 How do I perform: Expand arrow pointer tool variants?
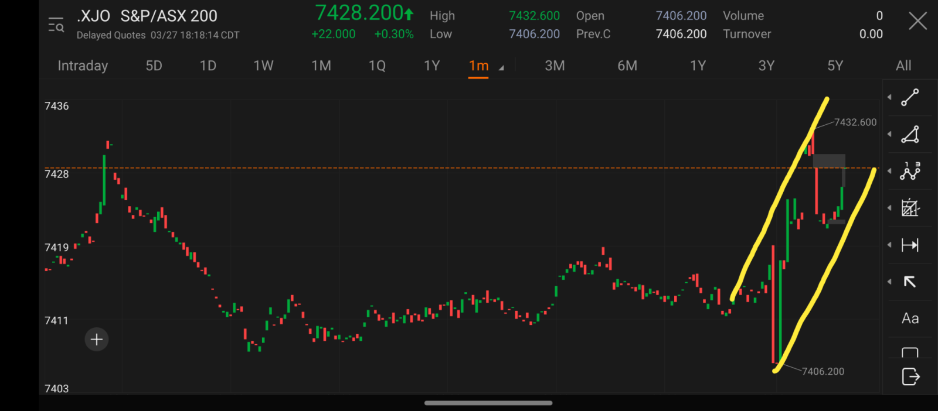coord(889,282)
